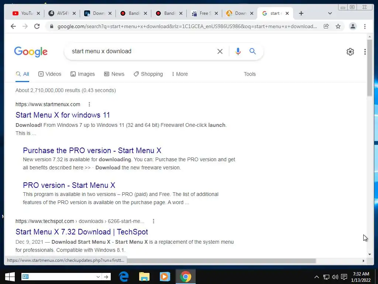Open Purchase the PRO version link
Screen dimensions: 378x284
[92, 151]
